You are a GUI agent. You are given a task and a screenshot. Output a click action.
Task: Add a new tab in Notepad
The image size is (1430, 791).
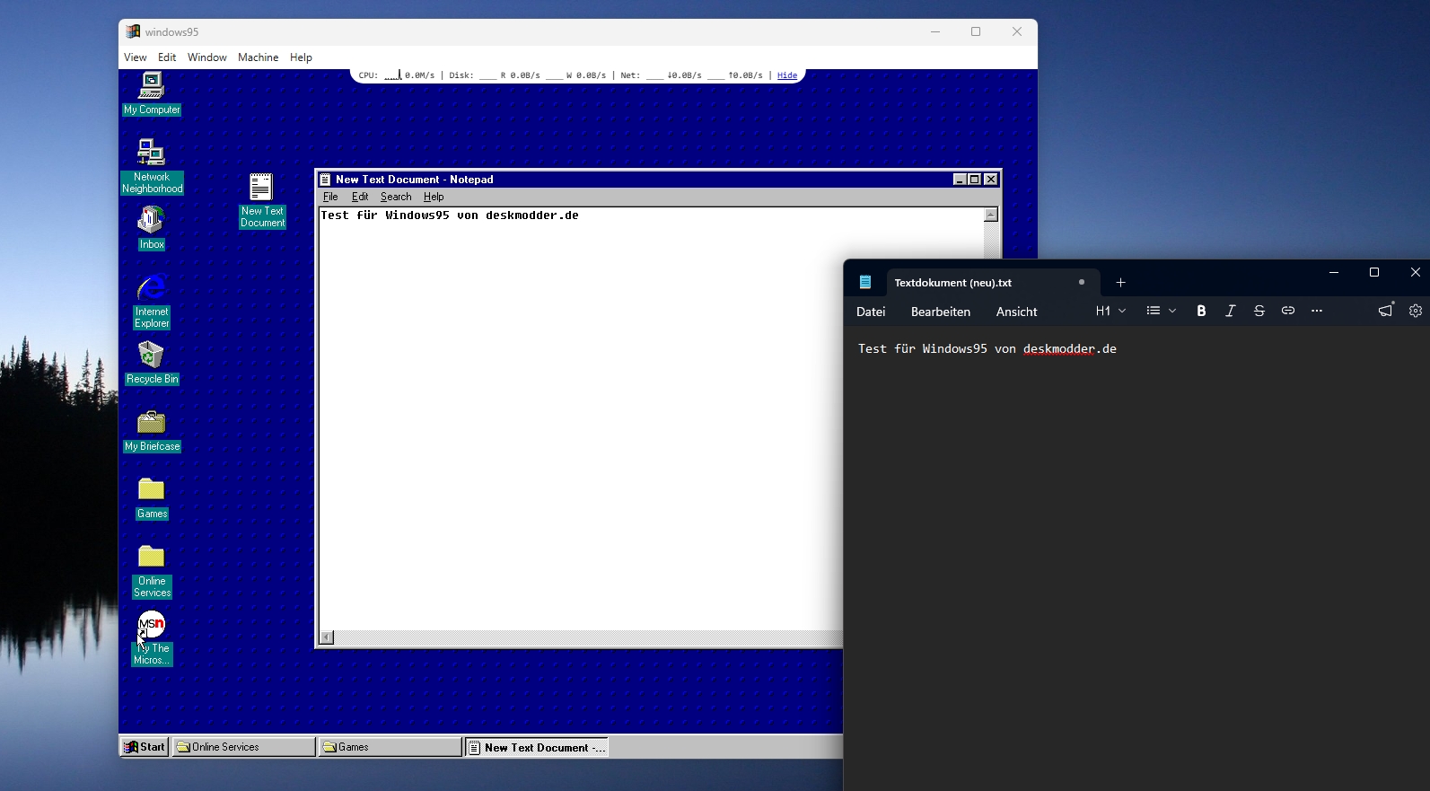[x=1119, y=283]
